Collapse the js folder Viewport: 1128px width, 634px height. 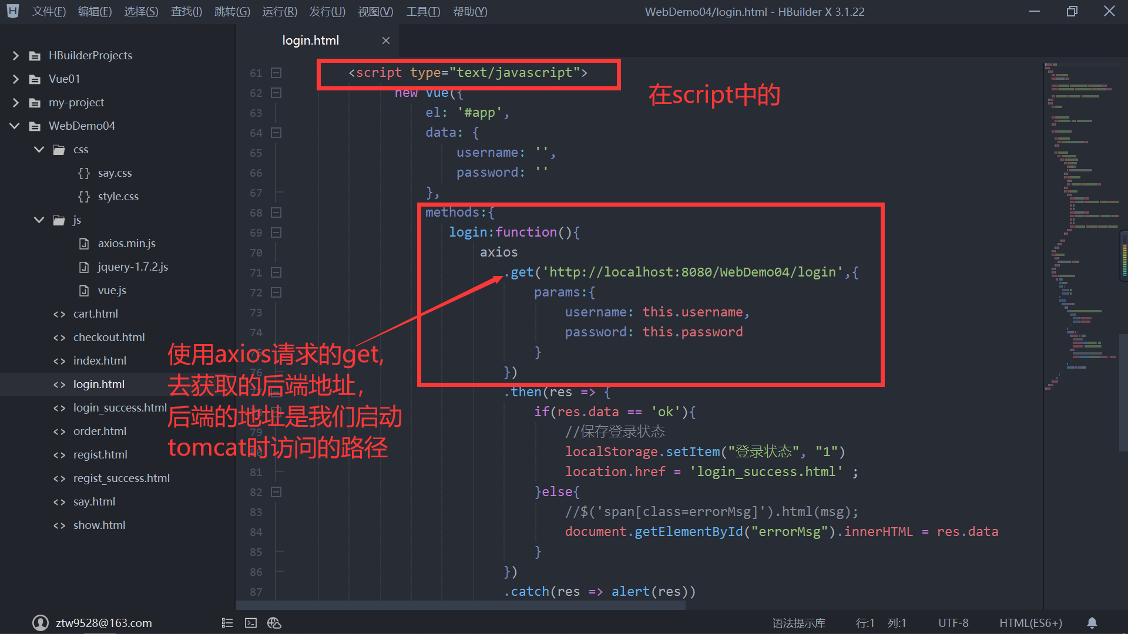[39, 220]
